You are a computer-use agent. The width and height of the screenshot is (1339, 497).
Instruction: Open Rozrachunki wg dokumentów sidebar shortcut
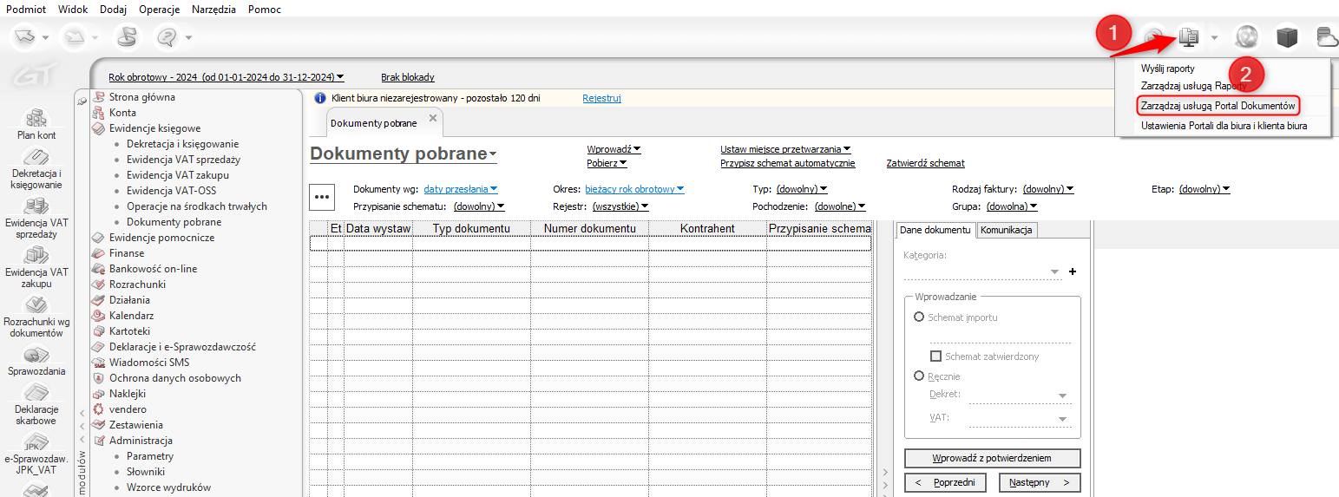tap(36, 317)
